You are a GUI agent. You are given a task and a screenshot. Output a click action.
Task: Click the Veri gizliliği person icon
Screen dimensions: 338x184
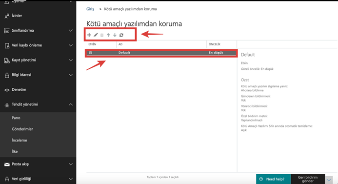[7, 179]
